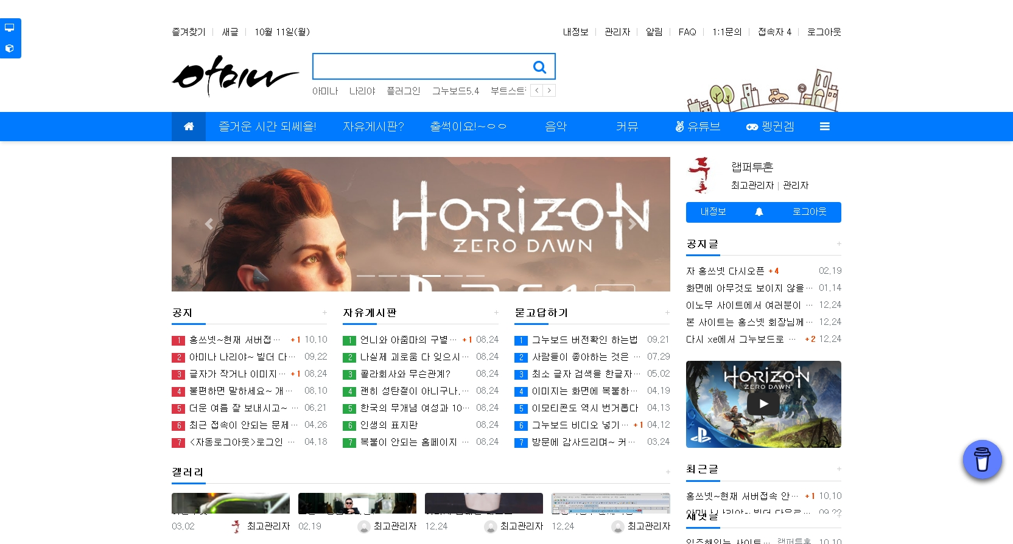The image size is (1013, 544).
Task: Click the bell notification icon in user panel
Action: (759, 212)
